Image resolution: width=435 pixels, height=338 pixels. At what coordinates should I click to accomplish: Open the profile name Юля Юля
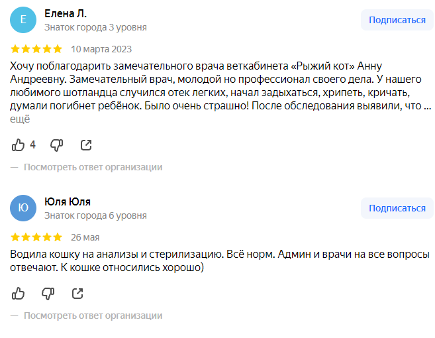(x=68, y=201)
